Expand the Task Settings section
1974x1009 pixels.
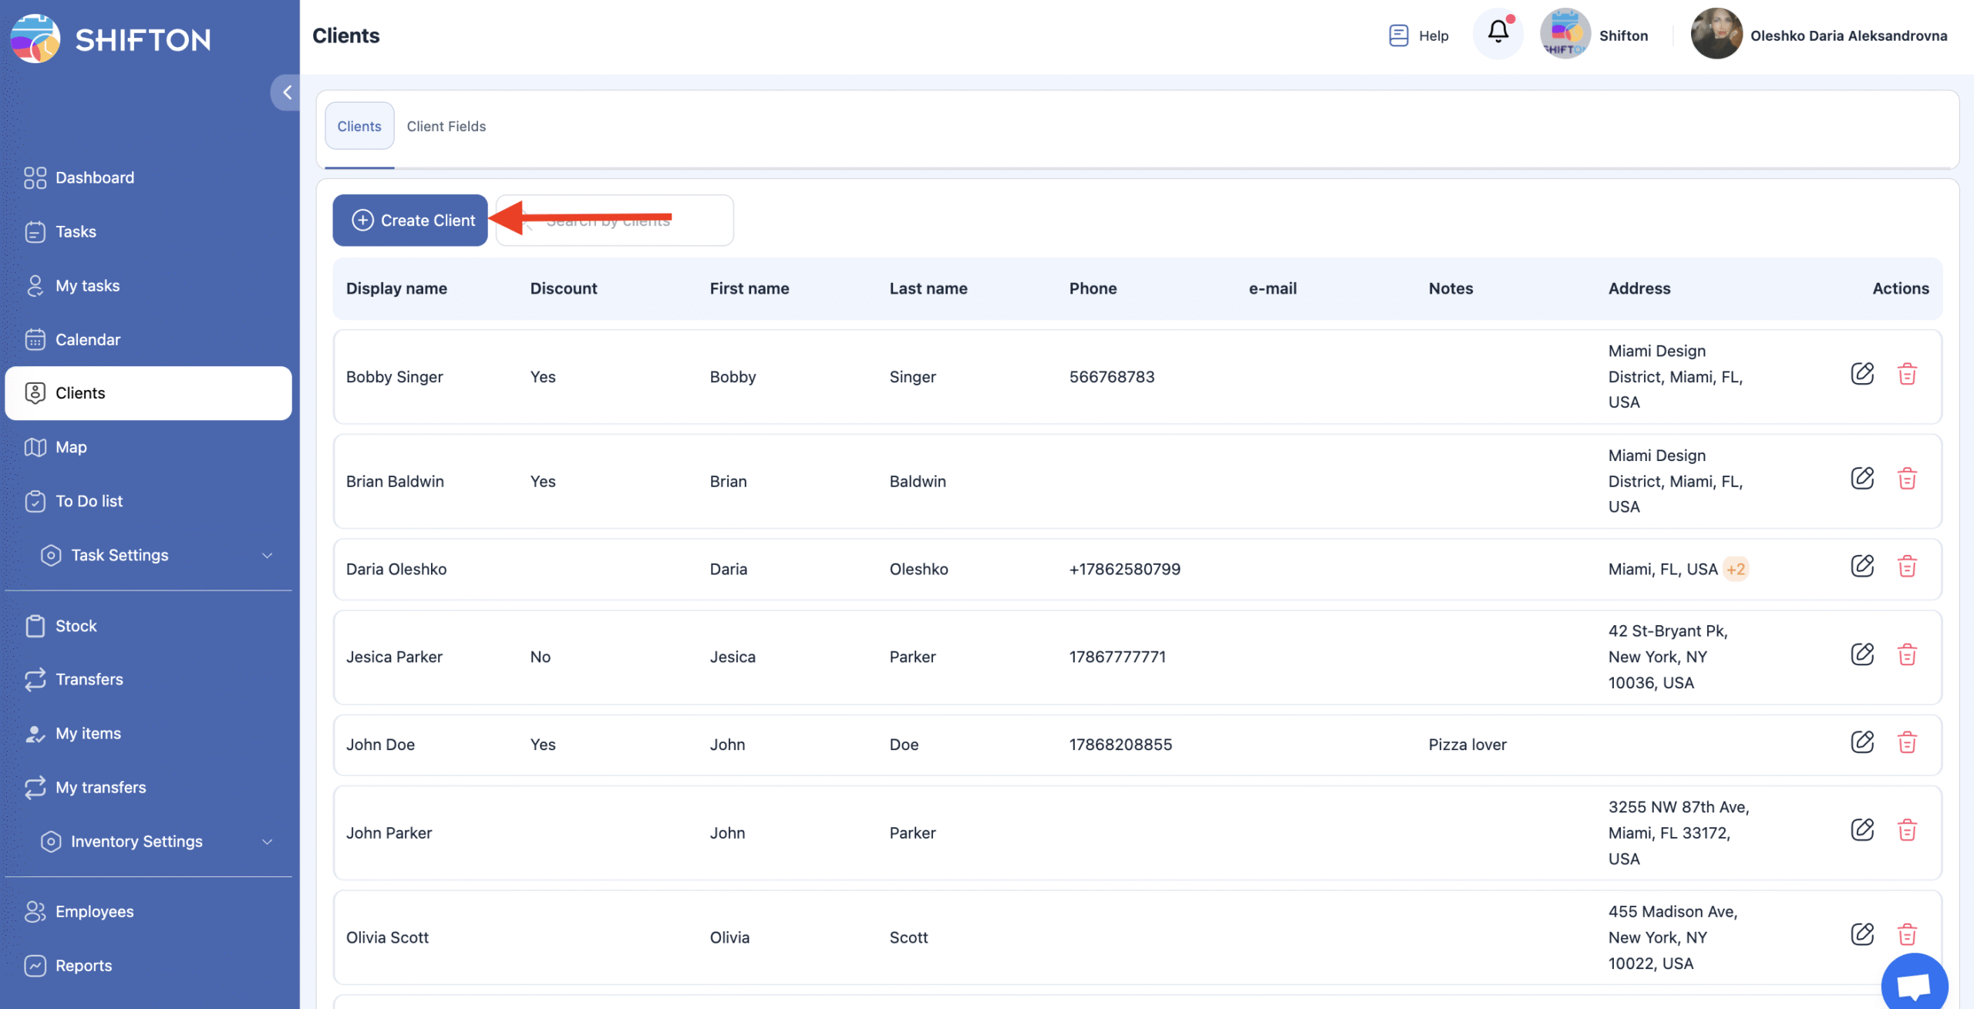pyautogui.click(x=267, y=556)
